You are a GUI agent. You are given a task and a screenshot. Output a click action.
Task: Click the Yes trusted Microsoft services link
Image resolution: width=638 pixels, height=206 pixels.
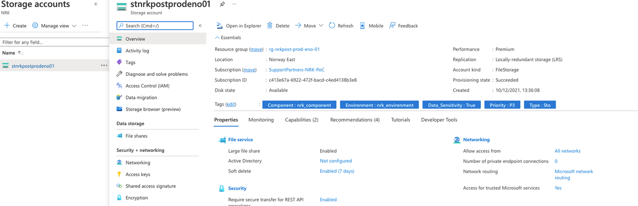pos(558,188)
